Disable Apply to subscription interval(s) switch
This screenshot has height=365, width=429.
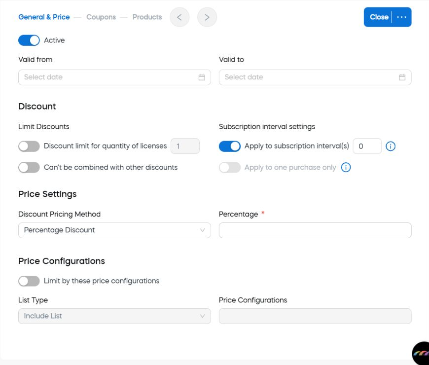230,146
